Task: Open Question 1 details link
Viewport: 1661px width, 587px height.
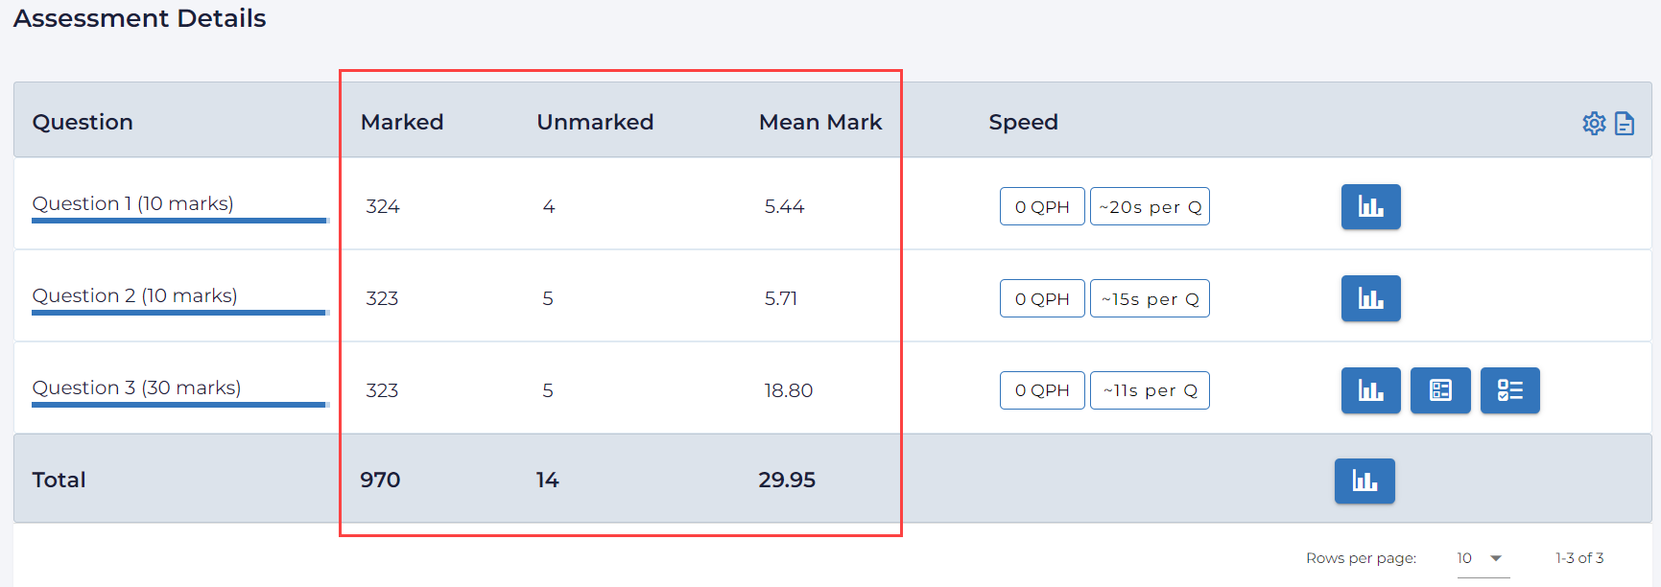Action: coord(133,203)
